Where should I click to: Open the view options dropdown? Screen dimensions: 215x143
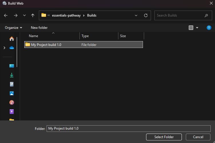tap(197, 28)
